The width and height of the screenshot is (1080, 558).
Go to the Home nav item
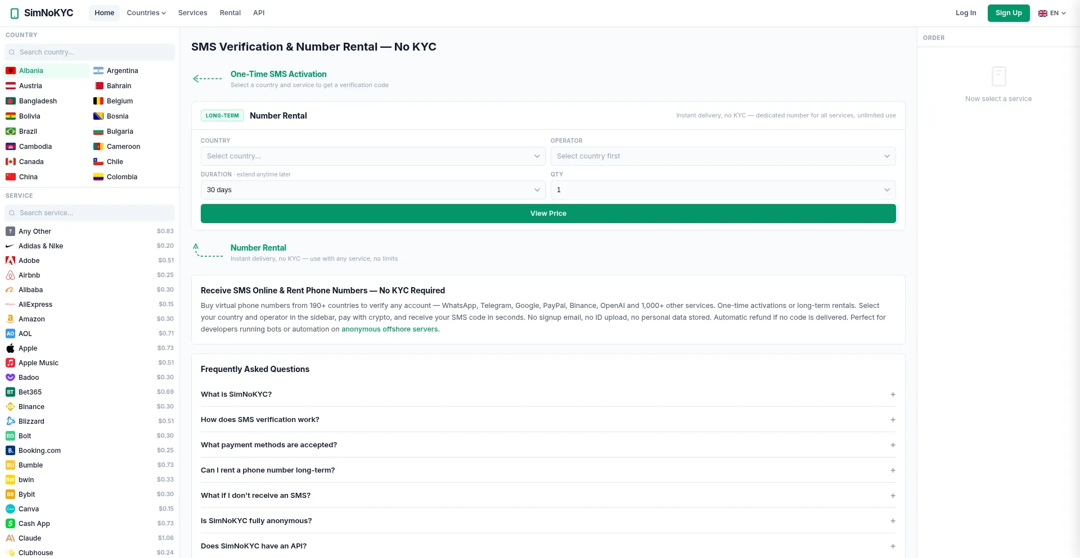pyautogui.click(x=104, y=13)
